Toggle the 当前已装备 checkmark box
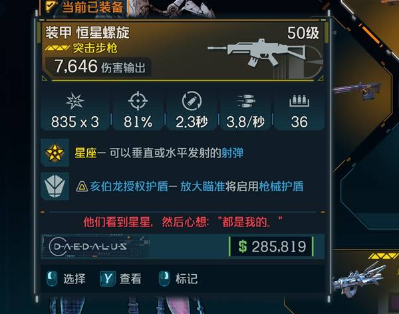The image size is (399, 314). 51,6
